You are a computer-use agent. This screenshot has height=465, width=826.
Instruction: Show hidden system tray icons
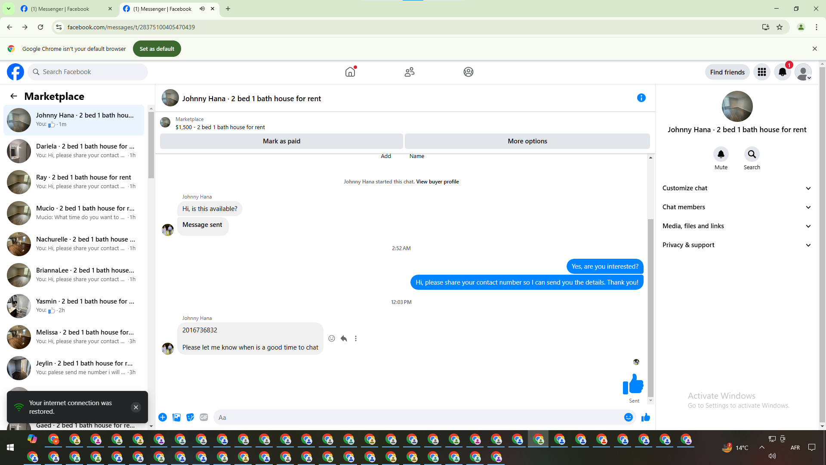(762, 447)
